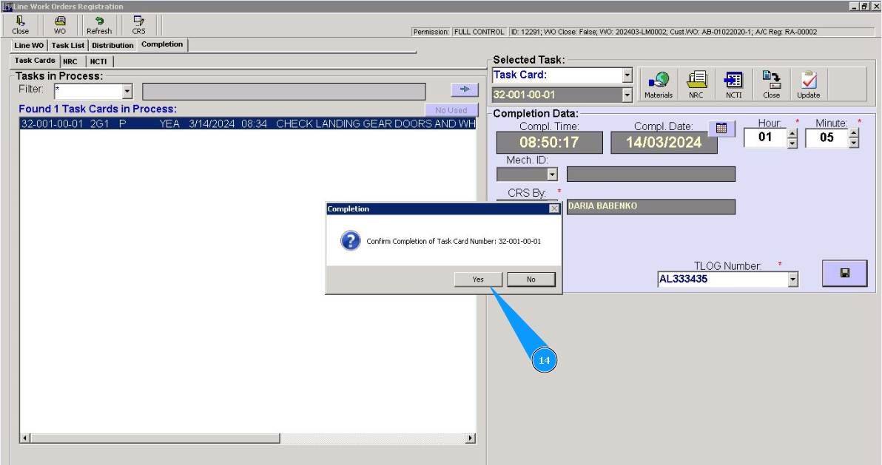Viewport: 882px width, 465px height.
Task: Switch to Task List tab
Action: click(68, 46)
